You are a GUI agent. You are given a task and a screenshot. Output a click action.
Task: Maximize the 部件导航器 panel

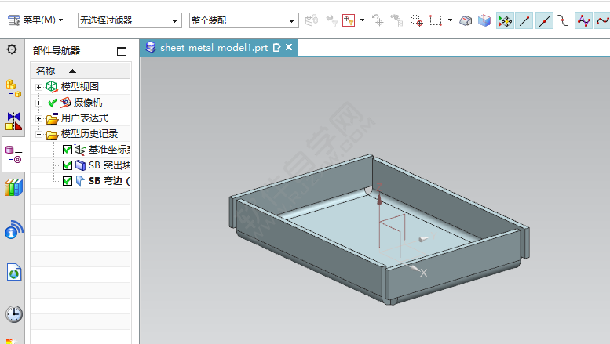tap(122, 52)
